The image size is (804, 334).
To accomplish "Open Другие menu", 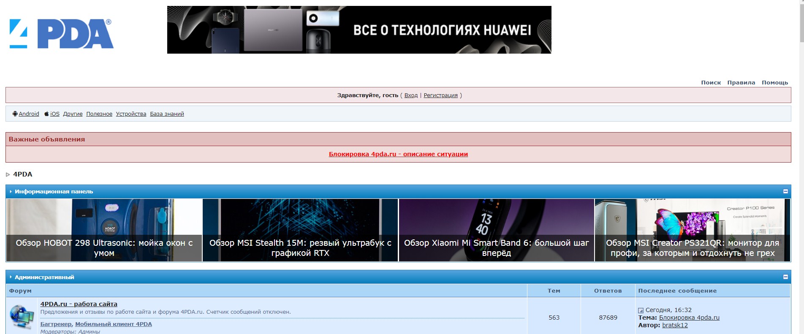I will [x=73, y=114].
